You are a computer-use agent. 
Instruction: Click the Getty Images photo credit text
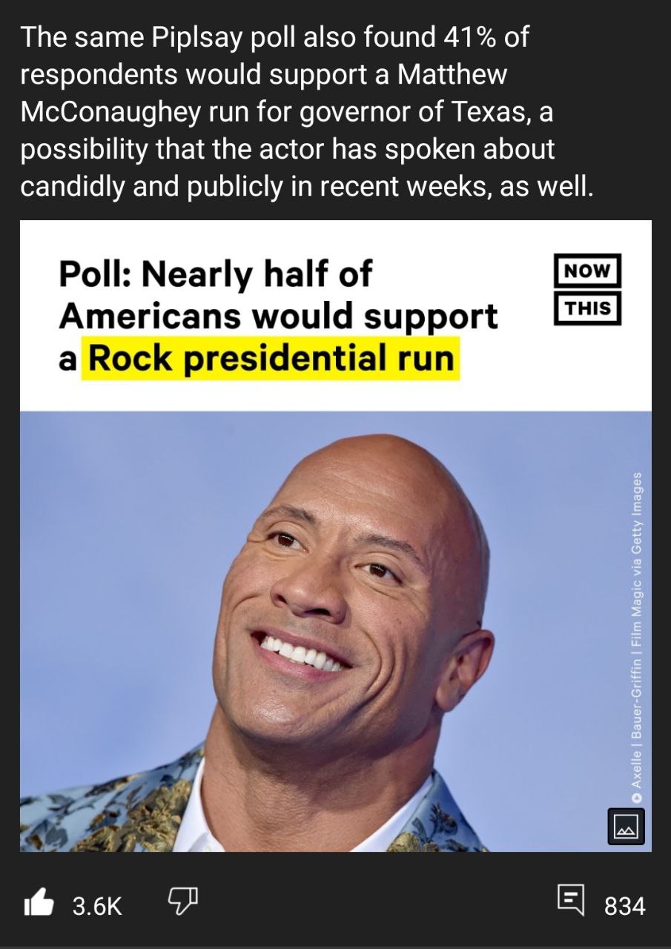[x=636, y=630]
